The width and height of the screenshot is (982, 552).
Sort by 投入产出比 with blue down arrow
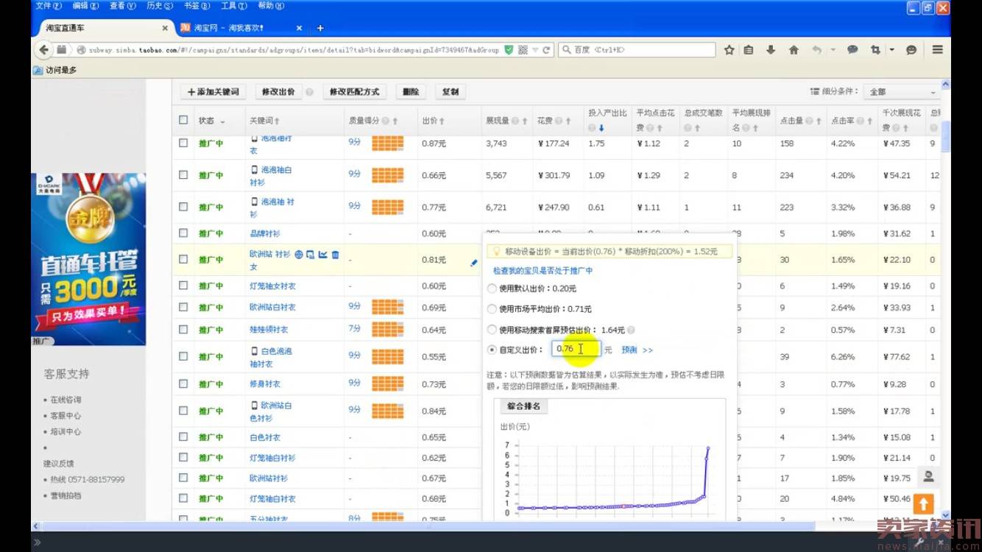click(601, 128)
